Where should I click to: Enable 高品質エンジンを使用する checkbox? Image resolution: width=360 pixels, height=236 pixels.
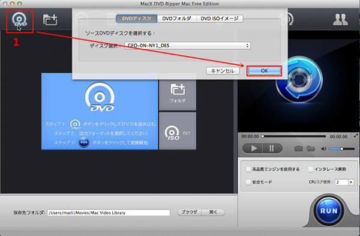[248, 169]
